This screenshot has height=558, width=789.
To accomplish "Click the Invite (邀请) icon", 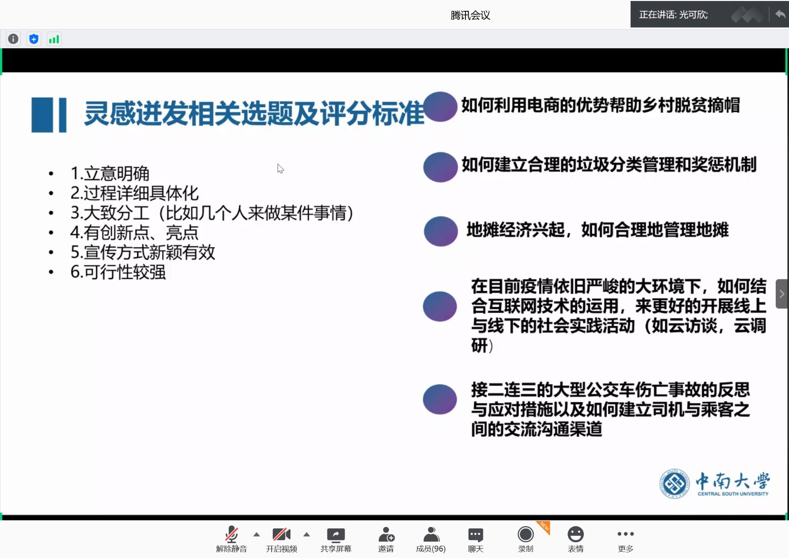I will [386, 539].
